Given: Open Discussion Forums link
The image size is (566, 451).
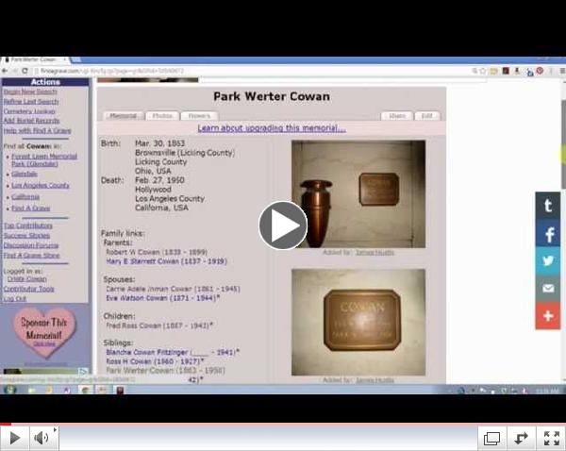Looking at the screenshot, I should click(x=31, y=245).
